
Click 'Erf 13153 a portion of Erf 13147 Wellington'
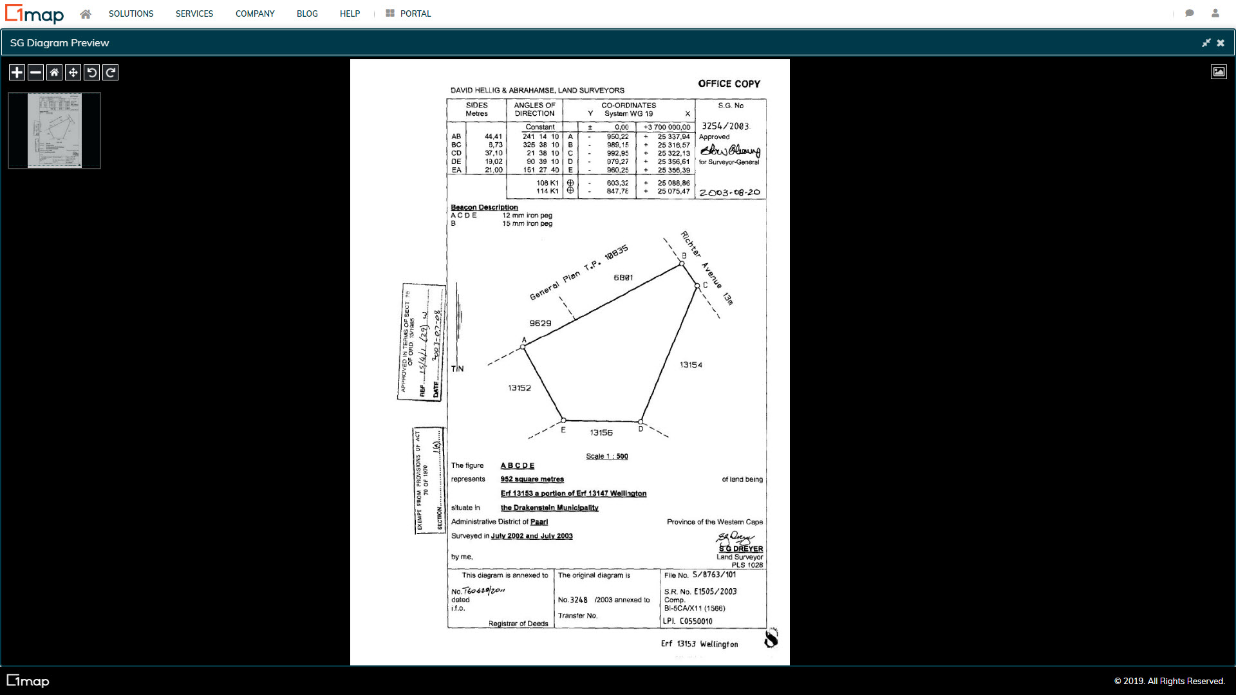pyautogui.click(x=574, y=494)
